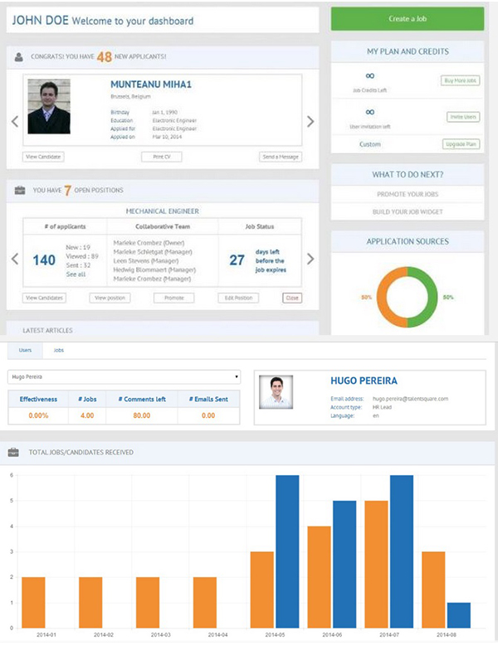Go to previous open position arrow
The width and height of the screenshot is (498, 655).
[14, 259]
